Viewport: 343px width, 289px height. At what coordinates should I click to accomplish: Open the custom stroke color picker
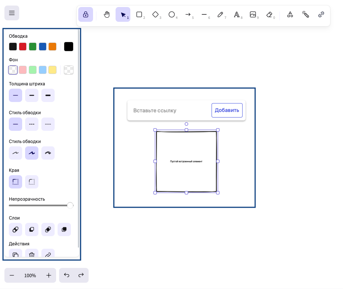(x=69, y=47)
